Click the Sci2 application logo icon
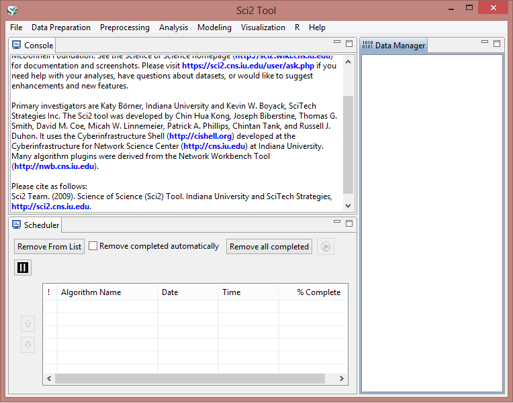Screen dimensions: 513x403 12,10
